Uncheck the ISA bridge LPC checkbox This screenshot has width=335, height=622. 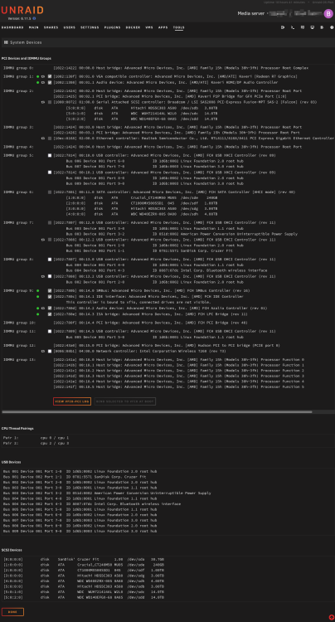[50, 313]
